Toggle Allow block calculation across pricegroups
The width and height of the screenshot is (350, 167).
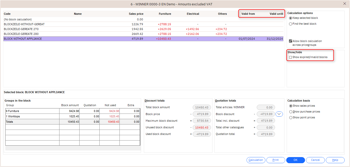[x=291, y=41]
